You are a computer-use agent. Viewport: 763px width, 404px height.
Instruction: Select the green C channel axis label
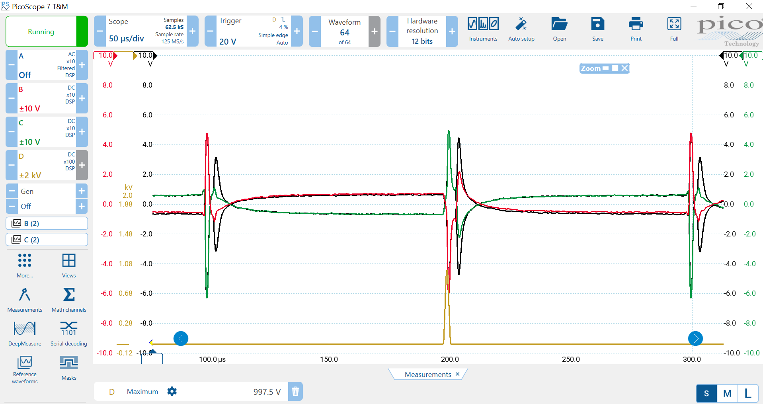pyautogui.click(x=751, y=55)
